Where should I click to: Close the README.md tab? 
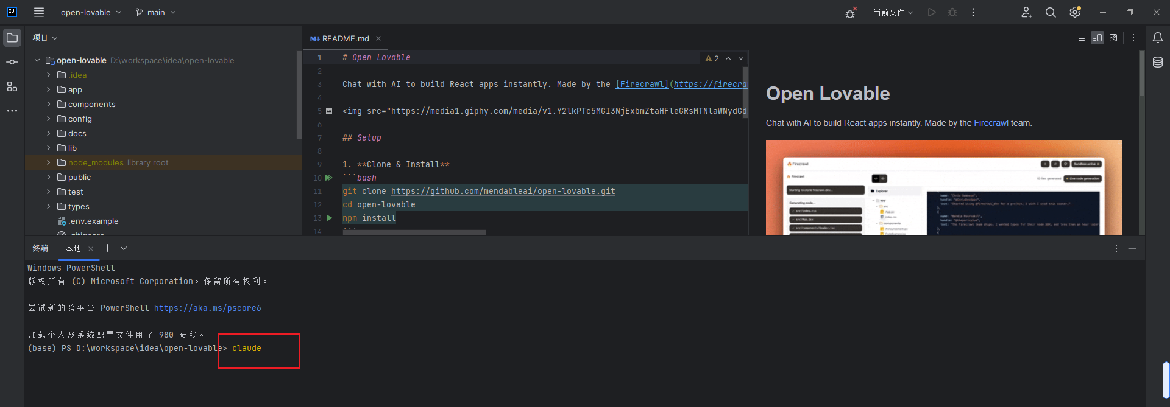(x=378, y=38)
